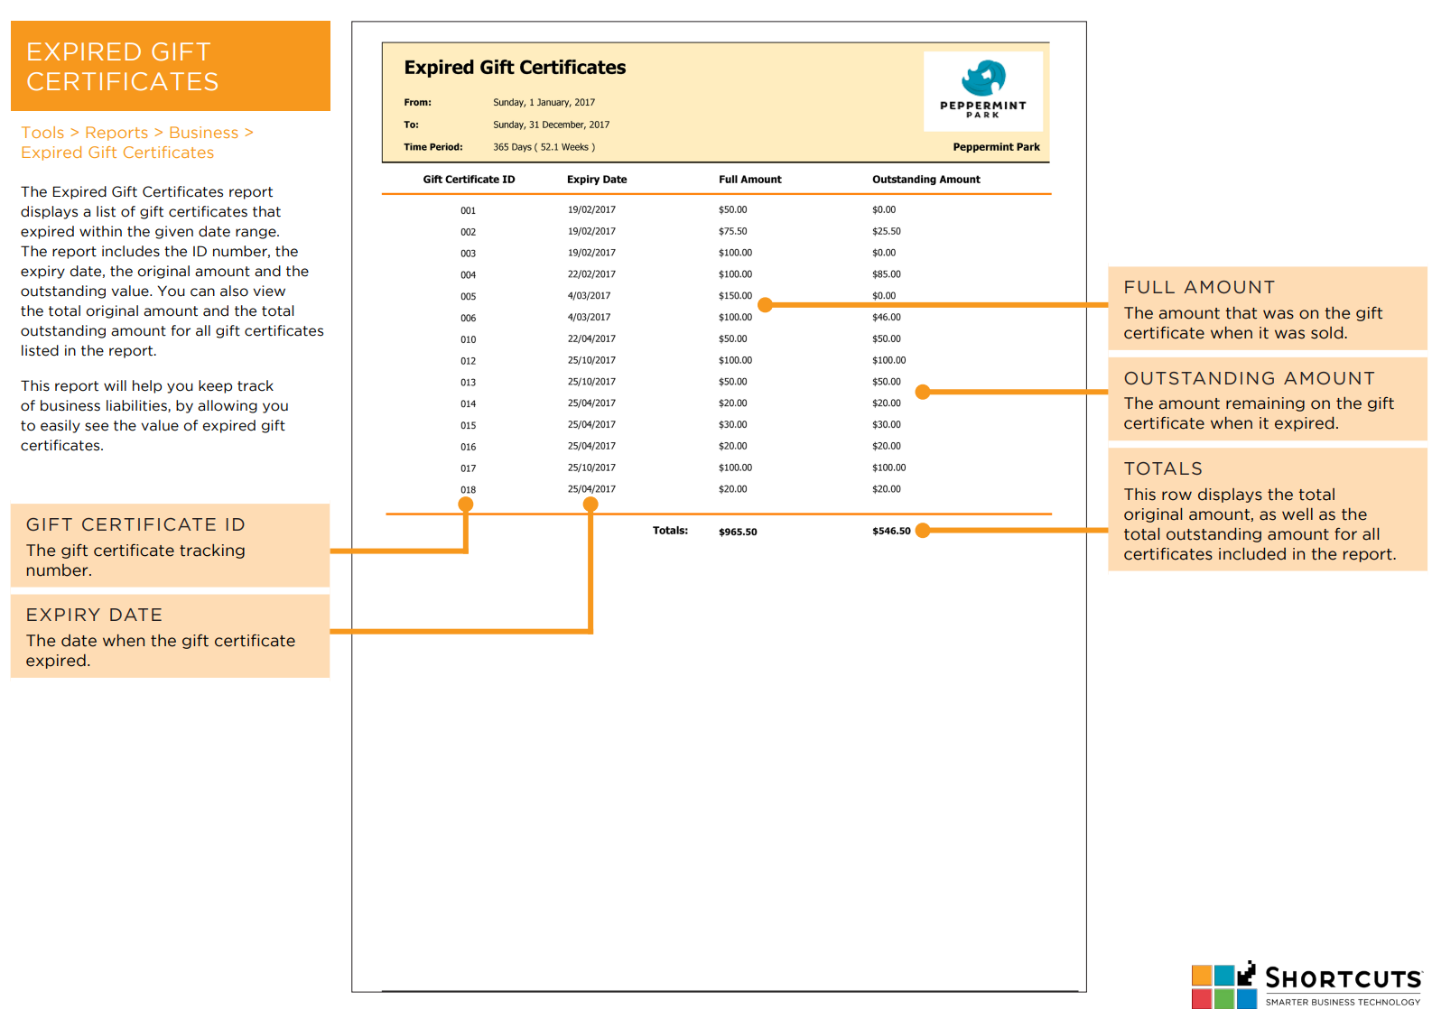Click the Full Amount description callout box
1432x1028 pixels.
tap(1267, 309)
